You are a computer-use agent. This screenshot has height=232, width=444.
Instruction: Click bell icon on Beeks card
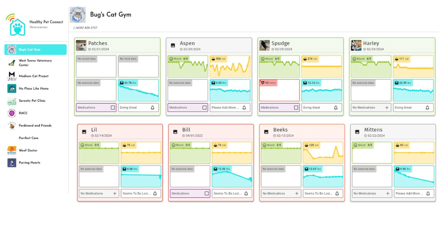point(337,194)
